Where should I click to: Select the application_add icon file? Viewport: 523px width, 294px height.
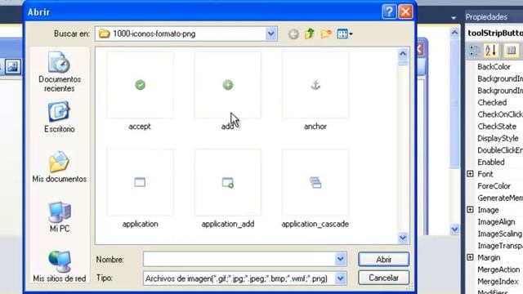(x=228, y=182)
